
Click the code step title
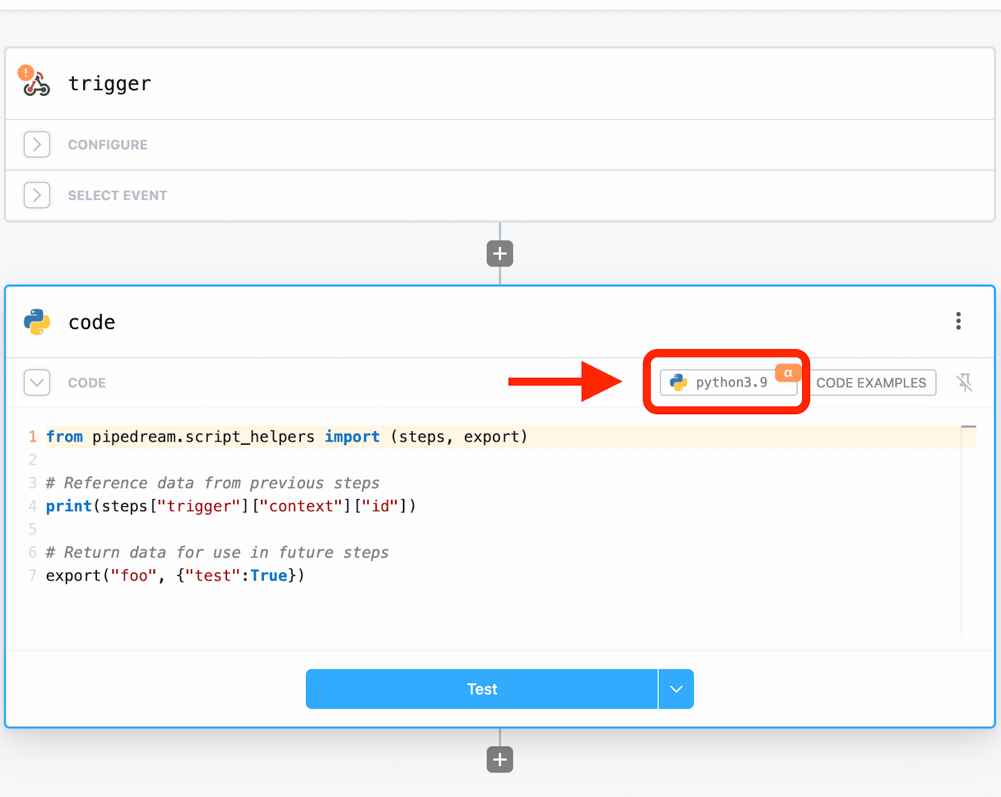[x=92, y=322]
